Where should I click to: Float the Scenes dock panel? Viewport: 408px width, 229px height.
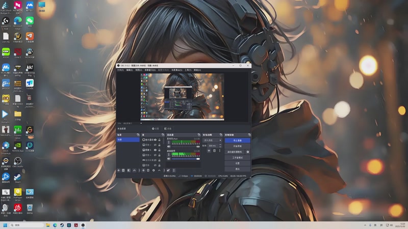(x=138, y=135)
